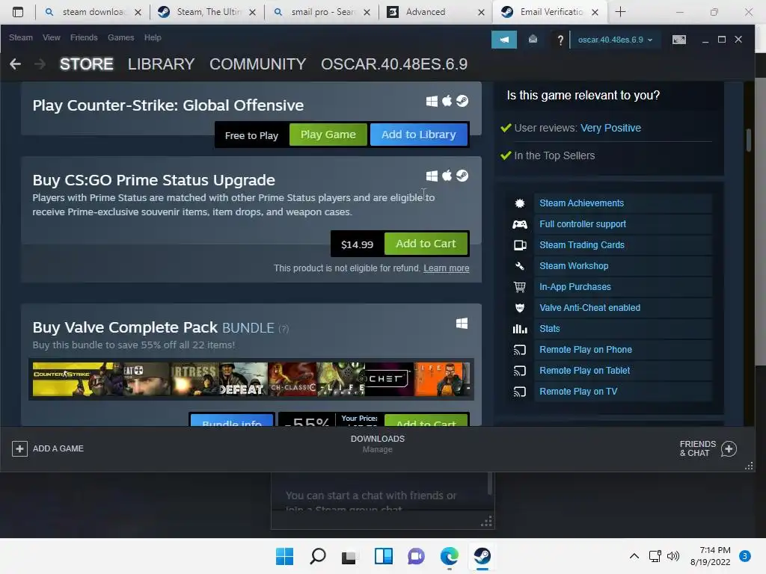766x574 pixels.
Task: Open Steam Big Picture mode icon
Action: 679,40
